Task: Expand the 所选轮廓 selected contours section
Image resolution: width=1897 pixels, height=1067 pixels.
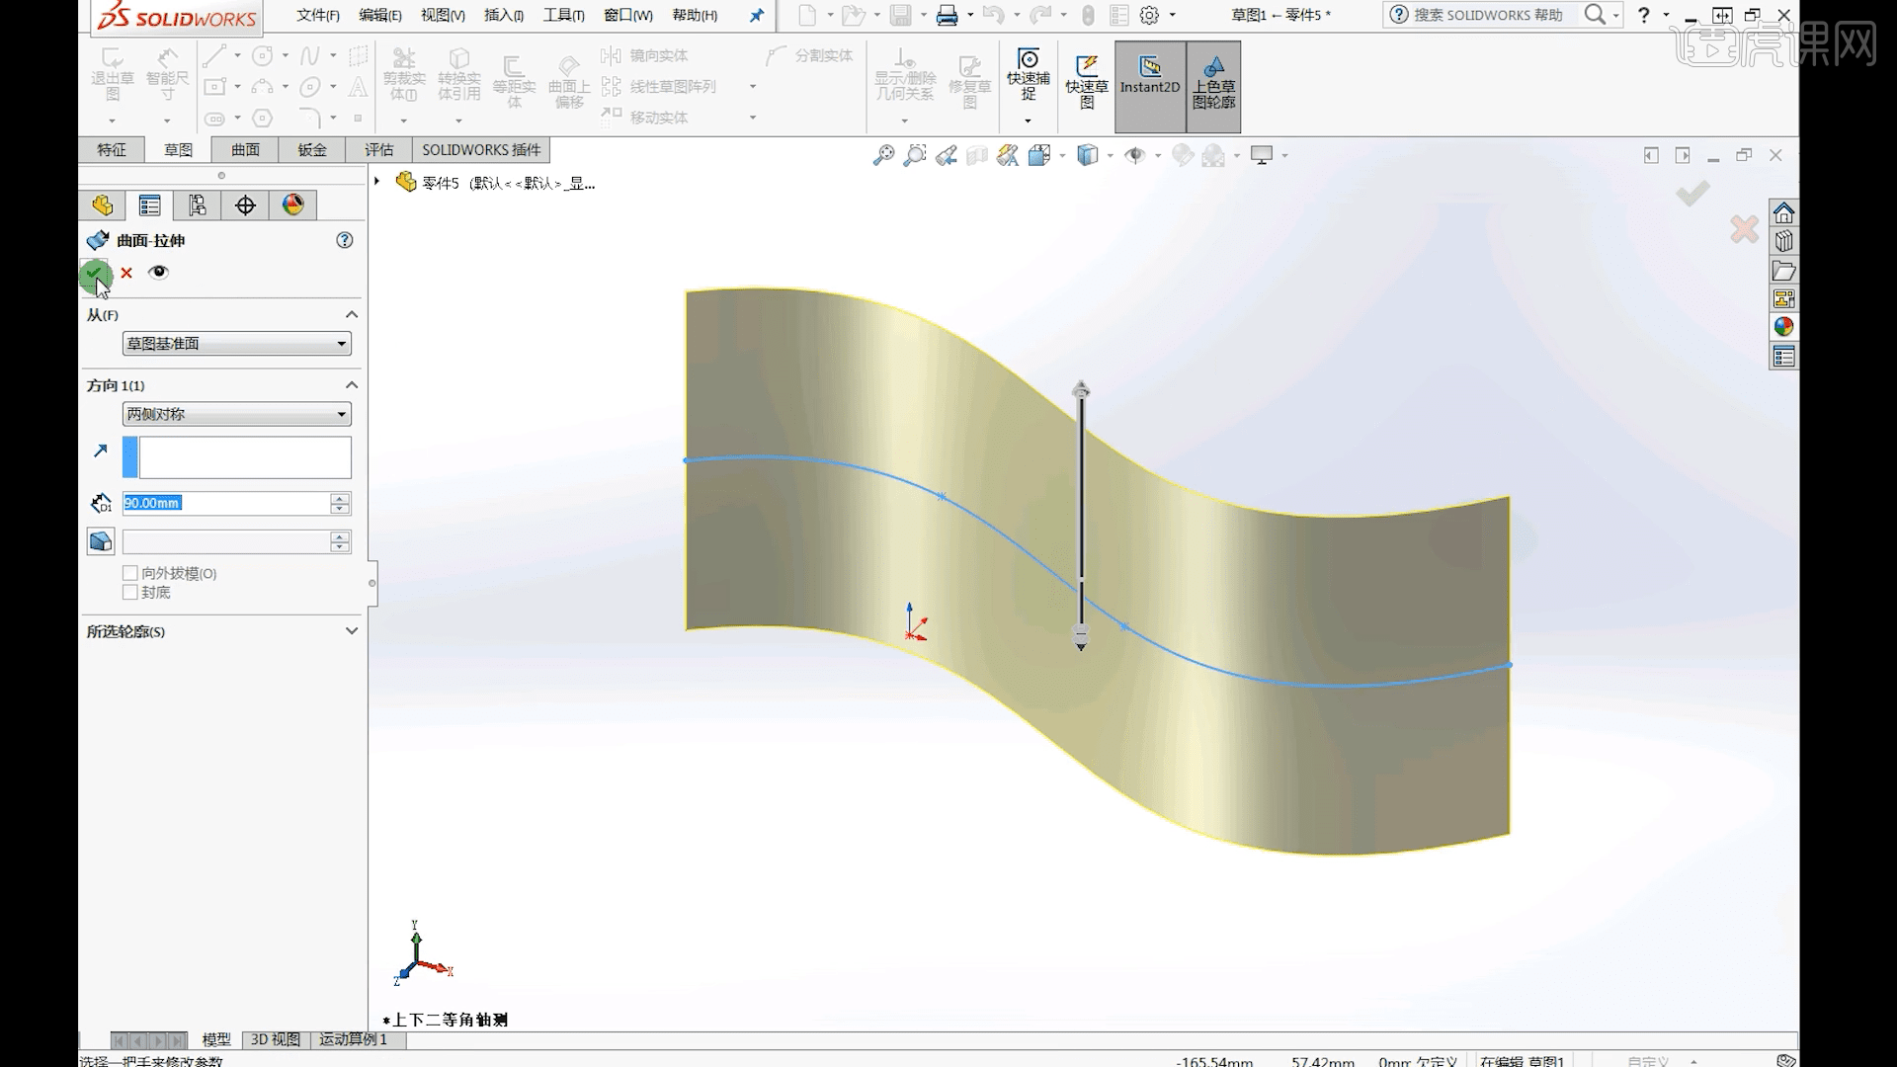Action: pyautogui.click(x=351, y=630)
